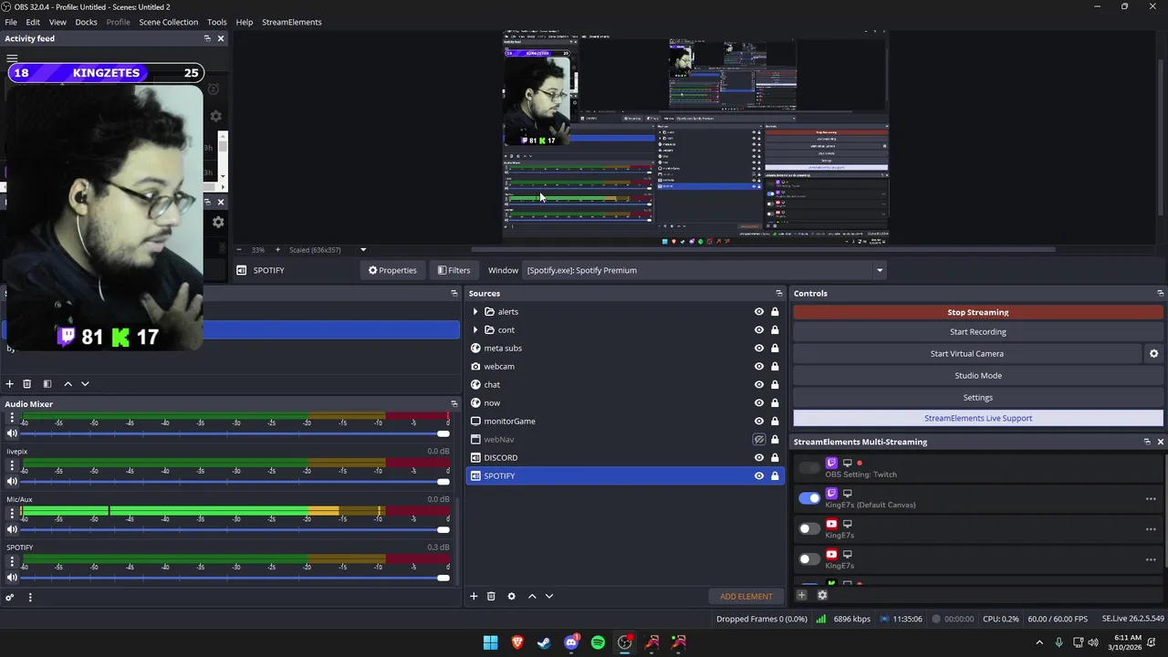Open the Tools menu
The height and width of the screenshot is (657, 1168).
point(216,22)
